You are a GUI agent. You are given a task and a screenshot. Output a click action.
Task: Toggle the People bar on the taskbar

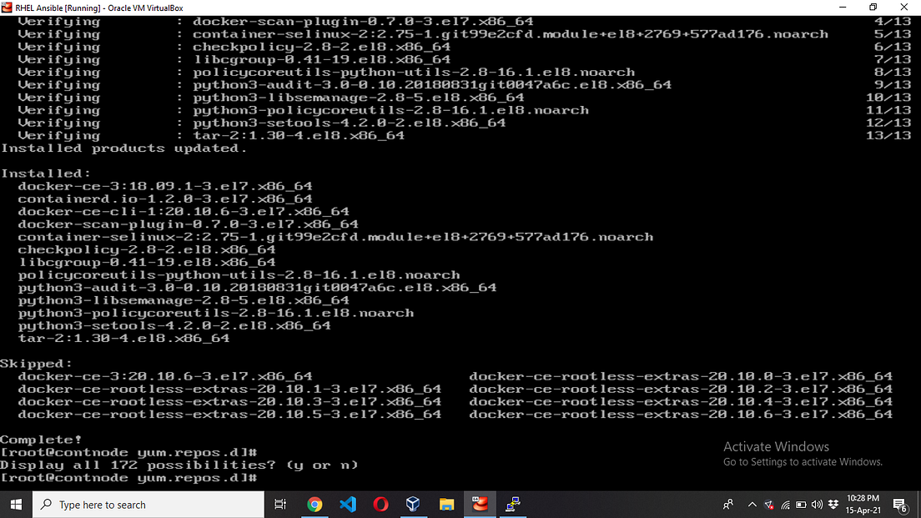[727, 504]
